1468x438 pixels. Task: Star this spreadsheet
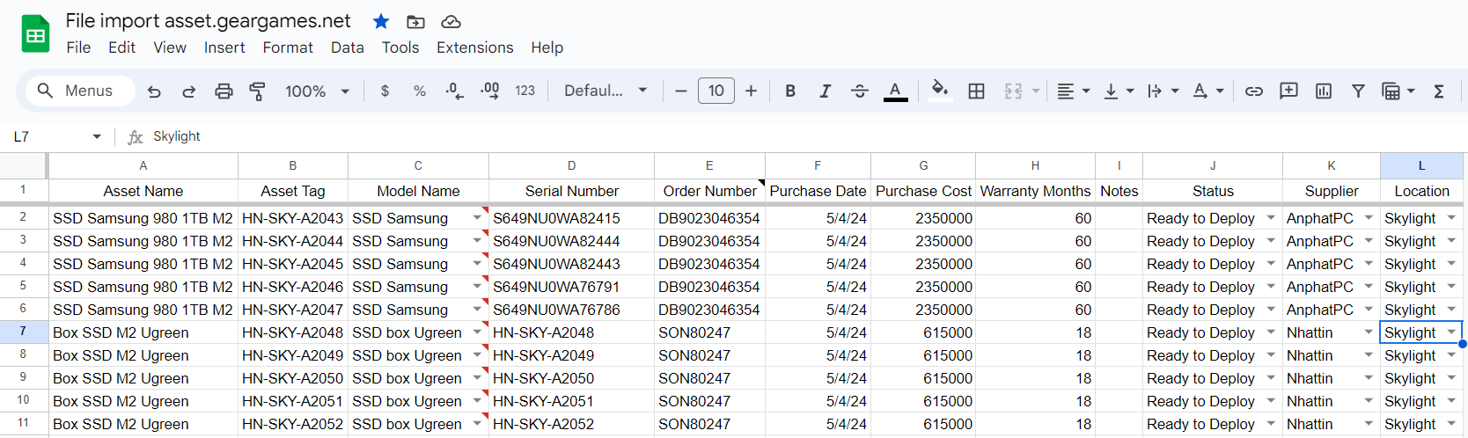click(381, 21)
